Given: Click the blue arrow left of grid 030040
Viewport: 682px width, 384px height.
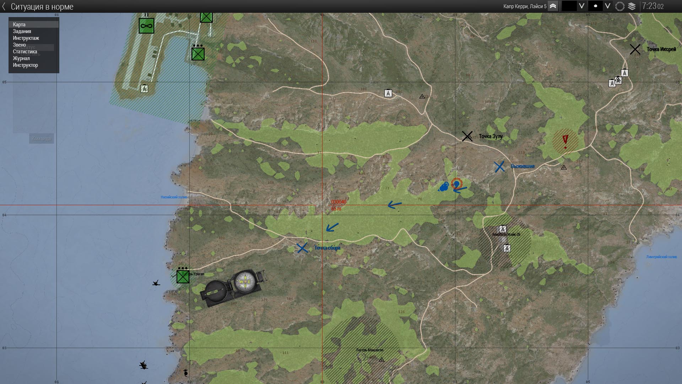Looking at the screenshot, I should (394, 205).
